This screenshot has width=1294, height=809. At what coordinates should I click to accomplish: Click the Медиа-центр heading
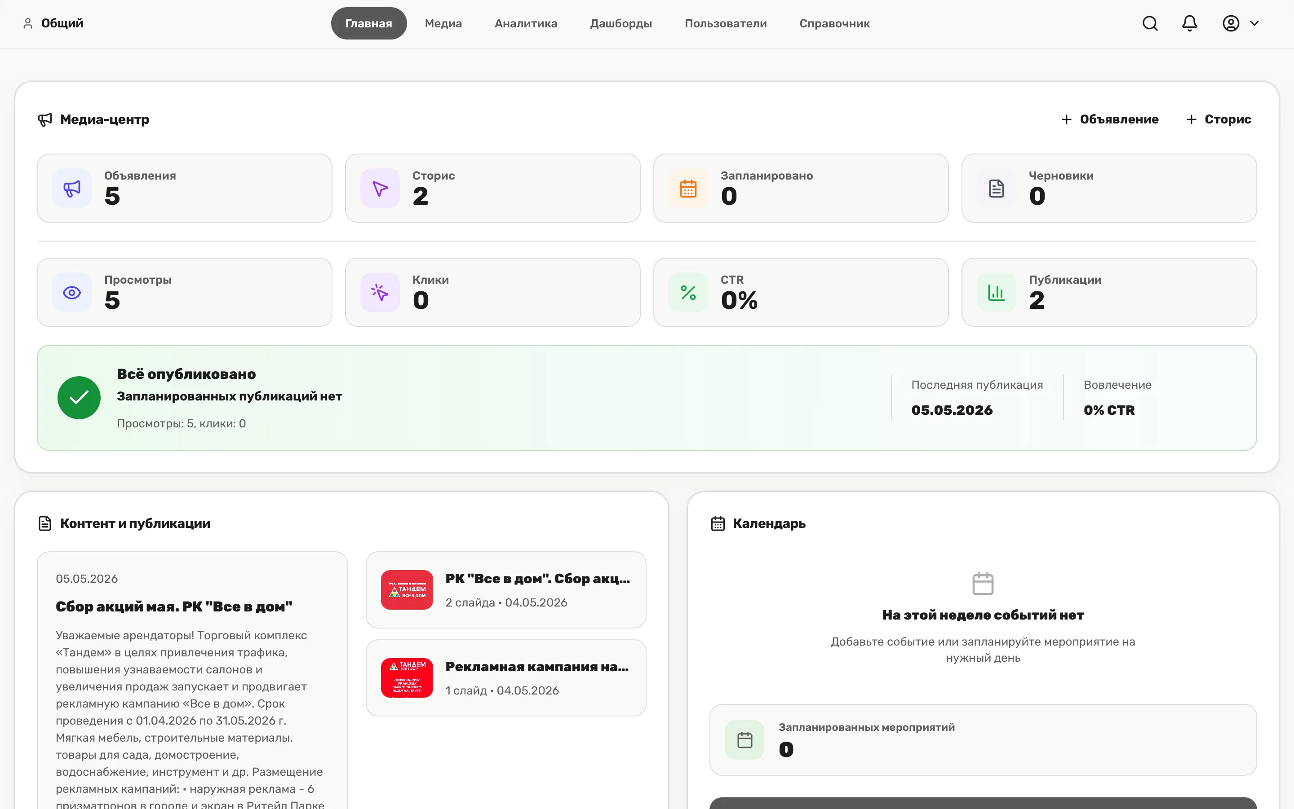coord(105,119)
